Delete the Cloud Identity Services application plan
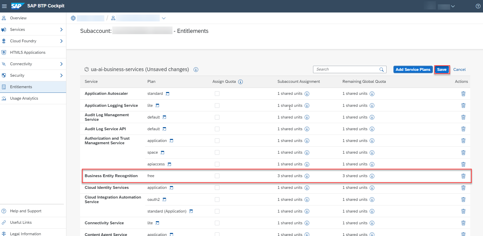The height and width of the screenshot is (236, 483). tap(463, 188)
